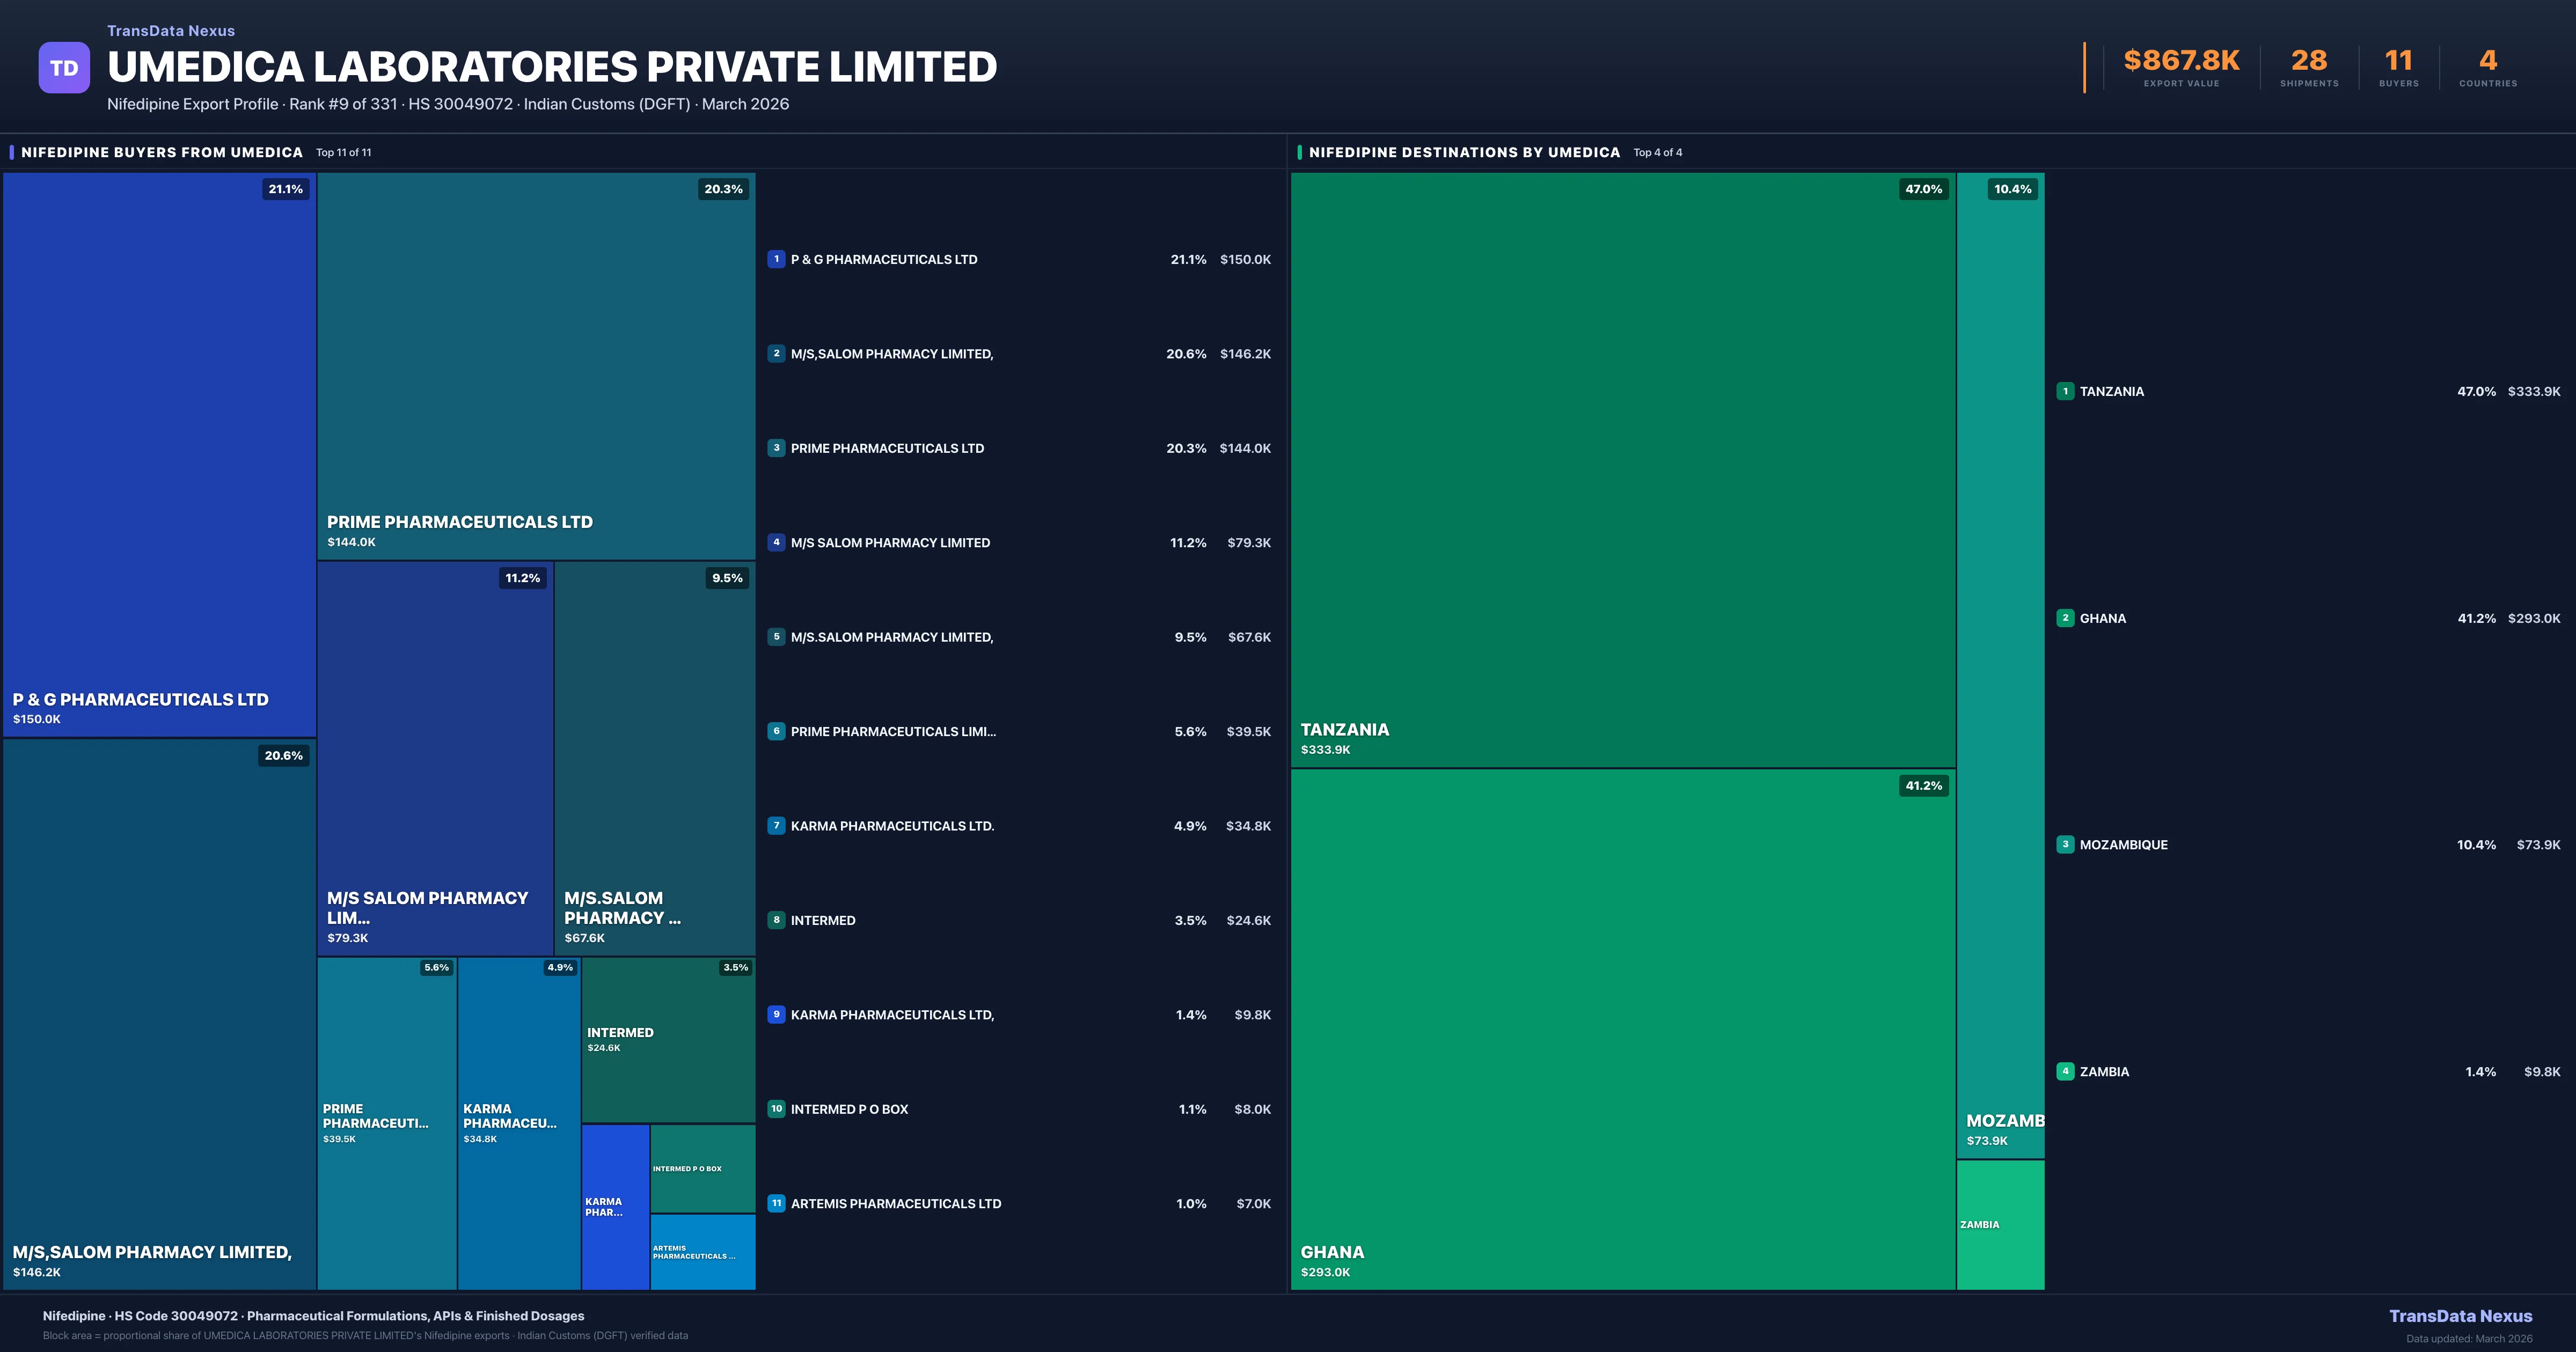Click Nifedipine Buyers From Umedica section heading
2576x1352 pixels.
(x=162, y=152)
